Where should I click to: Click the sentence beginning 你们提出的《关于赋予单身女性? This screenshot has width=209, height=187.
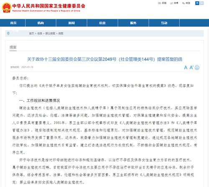point(103,89)
